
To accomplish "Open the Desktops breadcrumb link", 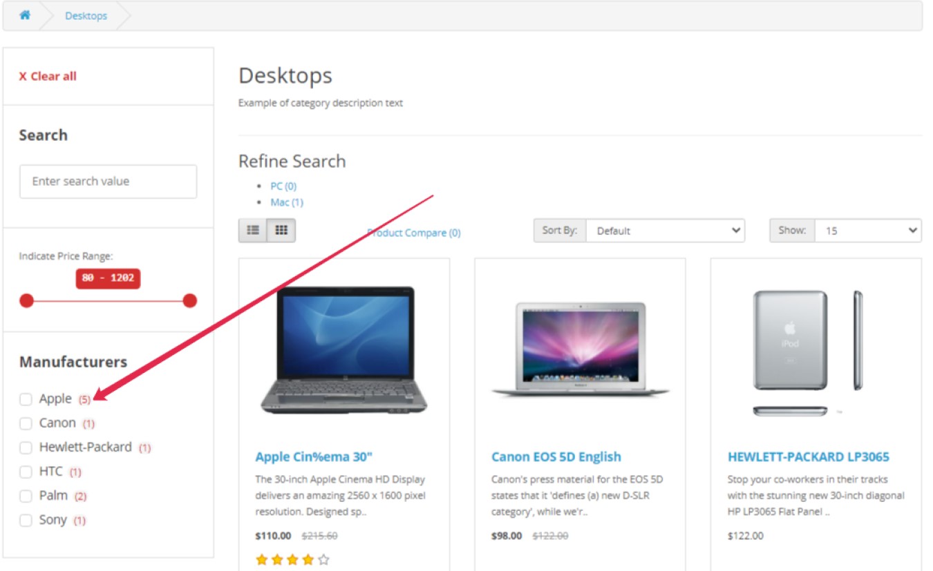I will pos(86,16).
